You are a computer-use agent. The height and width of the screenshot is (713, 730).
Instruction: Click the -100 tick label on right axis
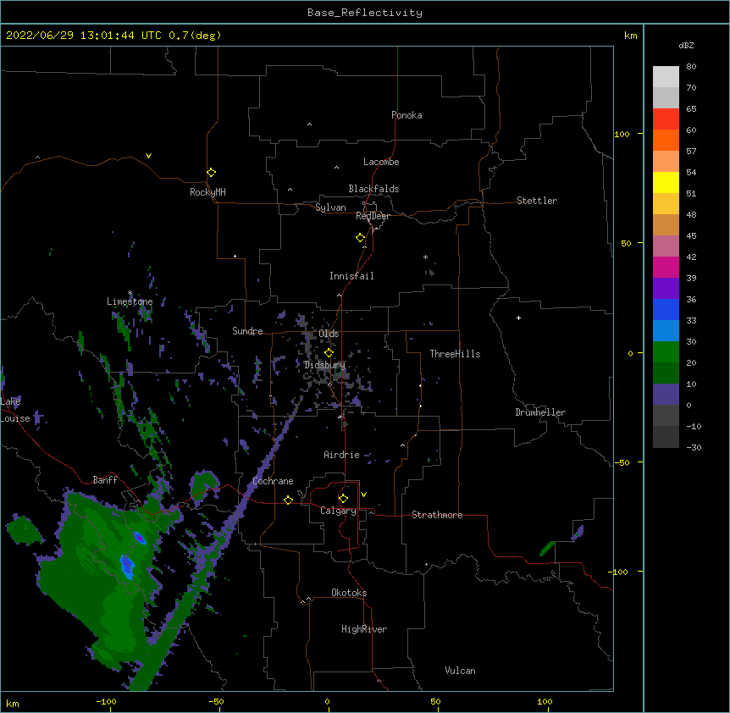click(619, 572)
